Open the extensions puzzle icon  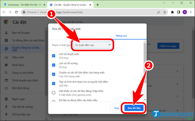coord(172,12)
